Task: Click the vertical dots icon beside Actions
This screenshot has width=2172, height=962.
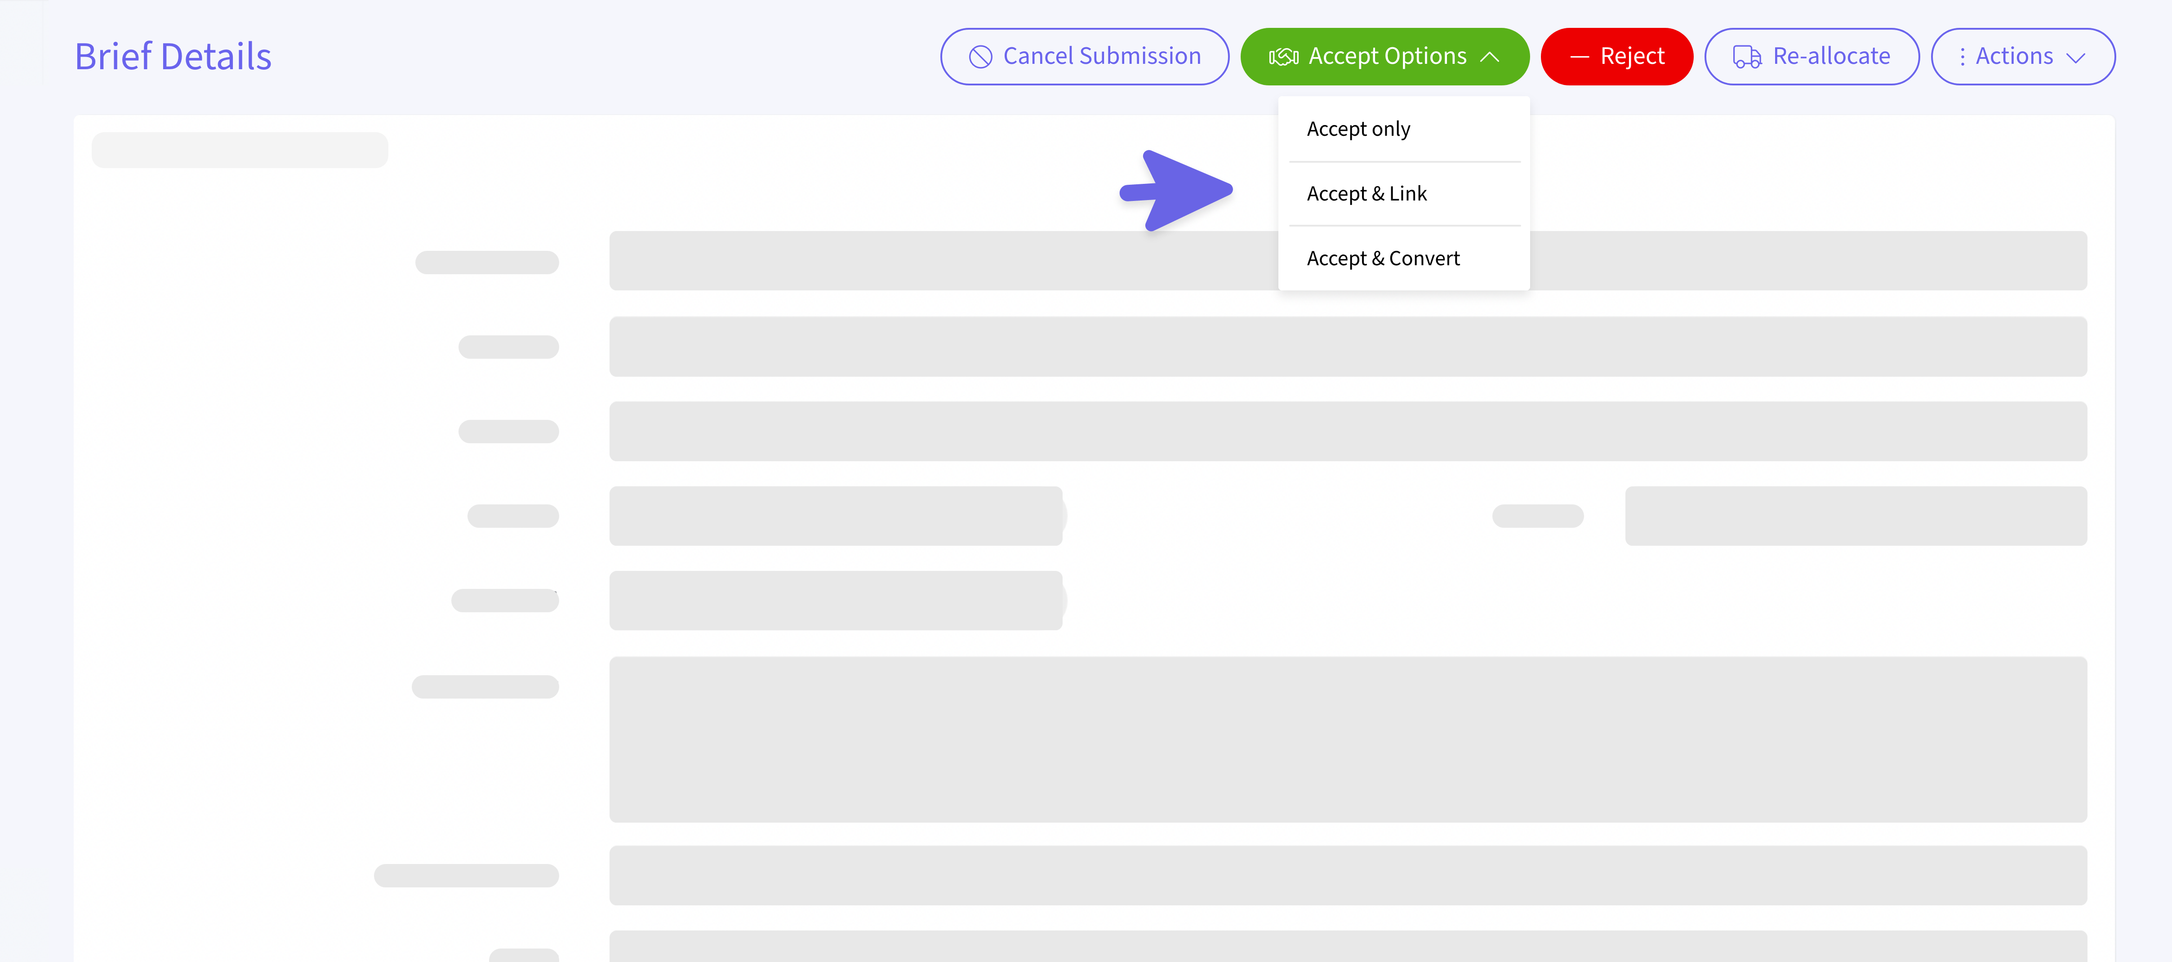Action: coord(1962,57)
